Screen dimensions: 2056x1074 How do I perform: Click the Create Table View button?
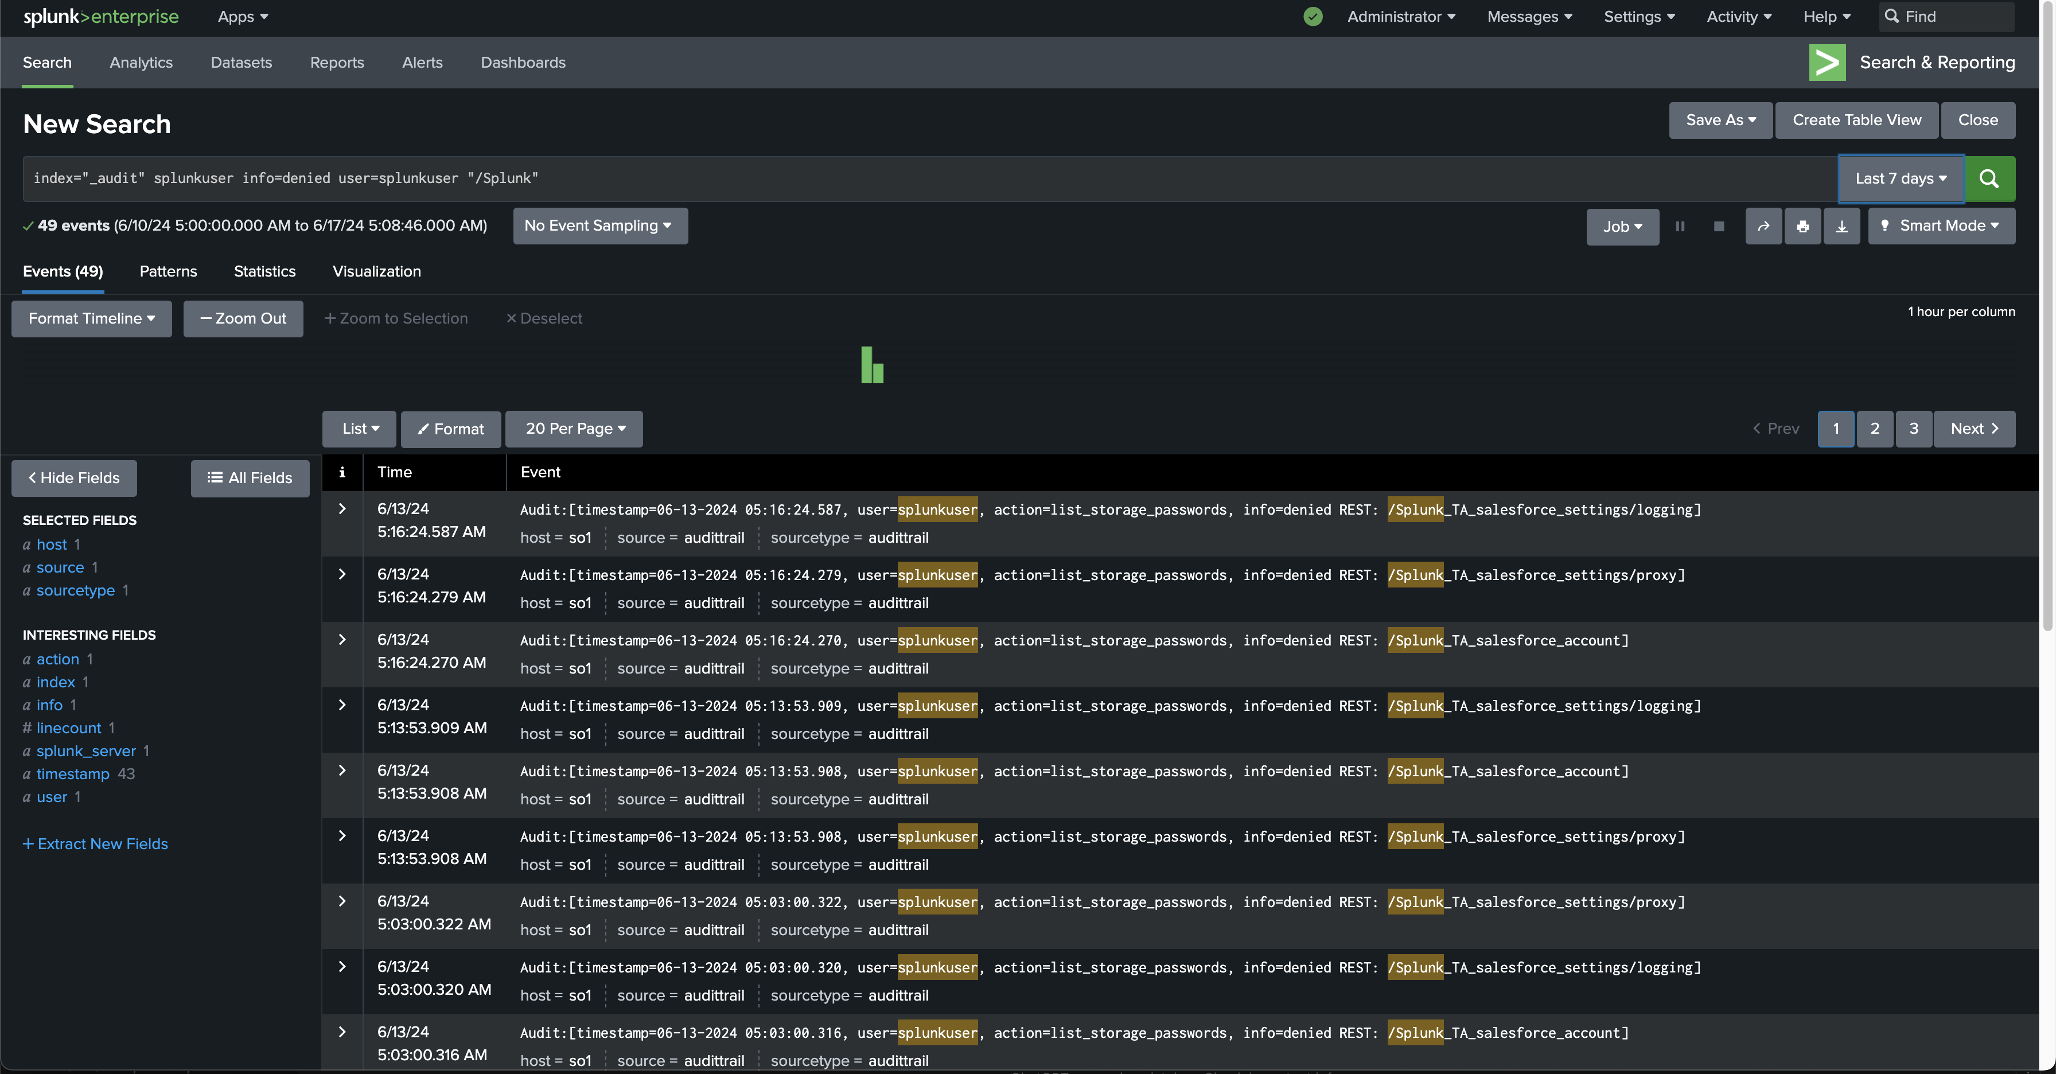coord(1856,120)
